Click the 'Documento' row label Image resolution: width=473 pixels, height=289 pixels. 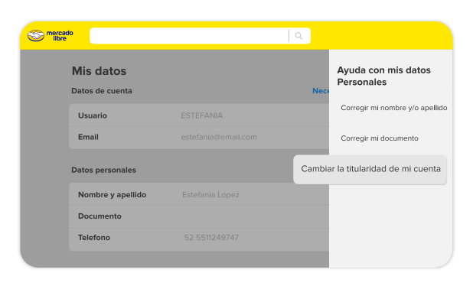click(x=99, y=216)
